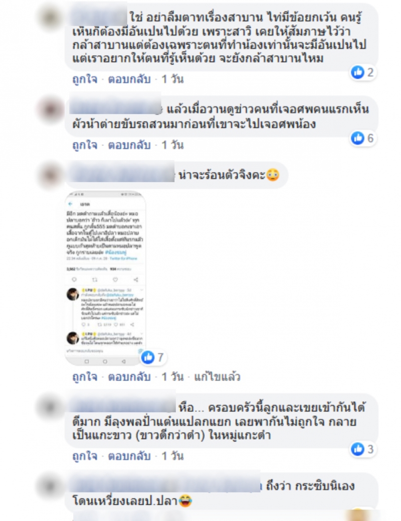Click ถูกใจ under the ครอบครัวนี้ comment
401x521 pixels.
tap(85, 456)
